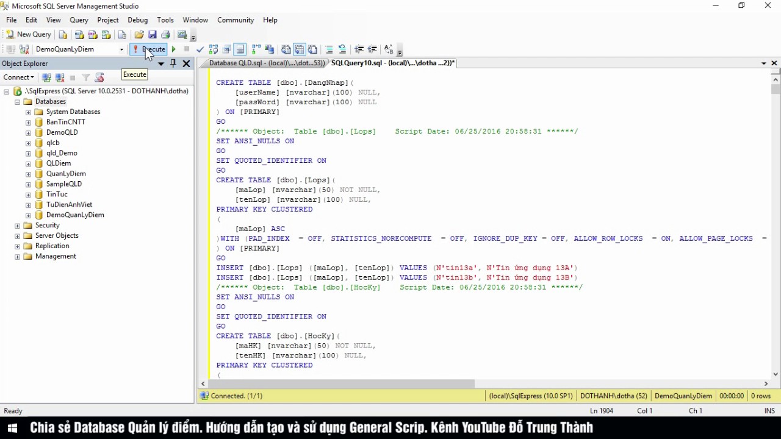Toggle Auto Hide pin on Object Explorer
Screen dimensions: 781x439
pos(173,63)
